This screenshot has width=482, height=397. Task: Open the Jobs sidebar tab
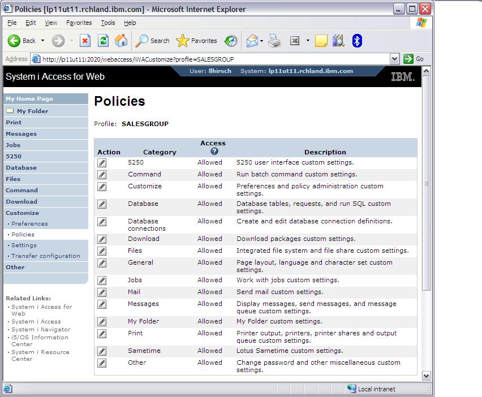tap(45, 145)
